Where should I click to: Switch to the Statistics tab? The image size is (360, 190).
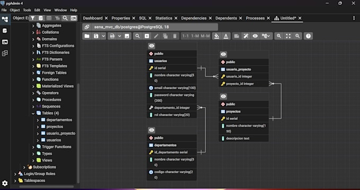[x=164, y=18]
